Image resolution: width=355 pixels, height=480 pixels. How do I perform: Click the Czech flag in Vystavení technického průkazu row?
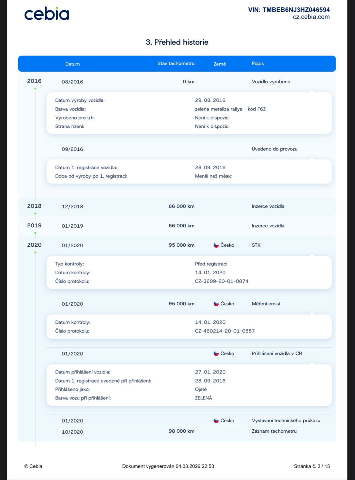point(216,421)
